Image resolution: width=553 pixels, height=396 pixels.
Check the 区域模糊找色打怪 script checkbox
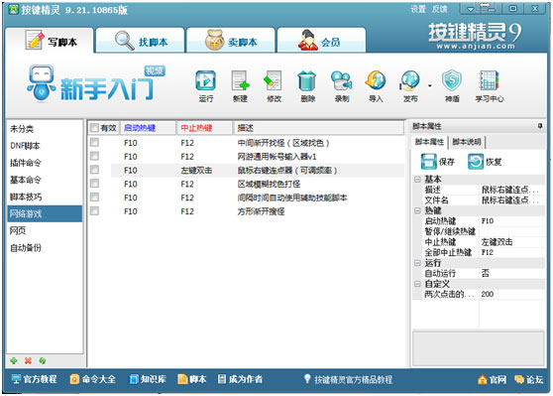click(94, 184)
